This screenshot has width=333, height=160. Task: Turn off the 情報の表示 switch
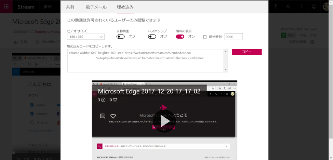(180, 36)
